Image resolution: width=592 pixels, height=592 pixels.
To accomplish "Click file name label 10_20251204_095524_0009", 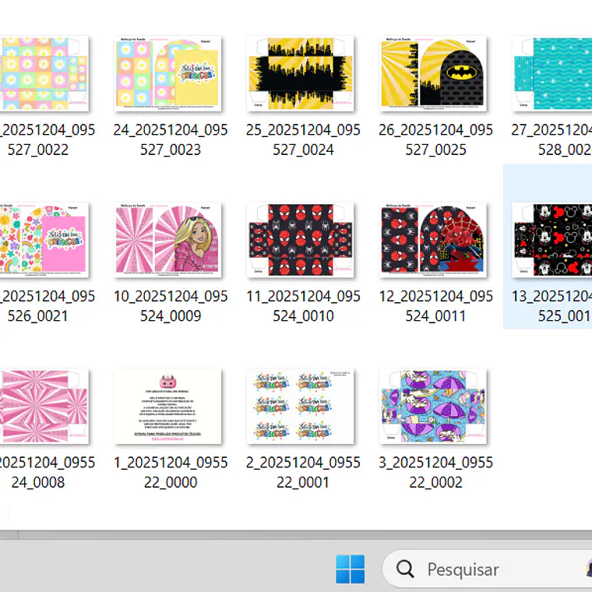I will [x=171, y=306].
